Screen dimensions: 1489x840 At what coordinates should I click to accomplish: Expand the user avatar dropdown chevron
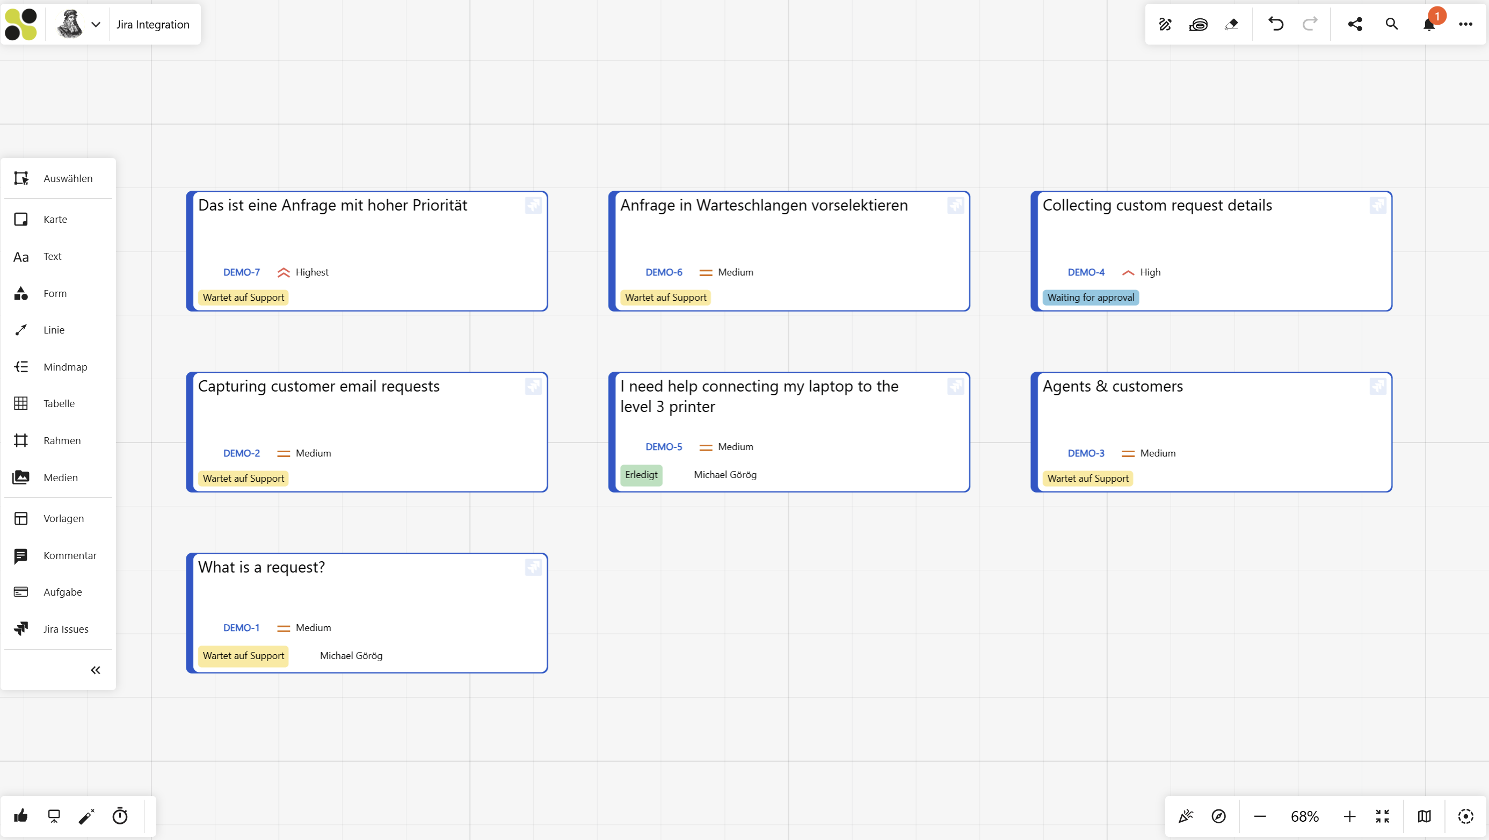[96, 24]
